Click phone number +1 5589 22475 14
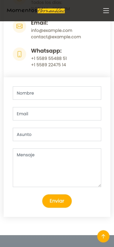This screenshot has width=114, height=247. pos(49,65)
